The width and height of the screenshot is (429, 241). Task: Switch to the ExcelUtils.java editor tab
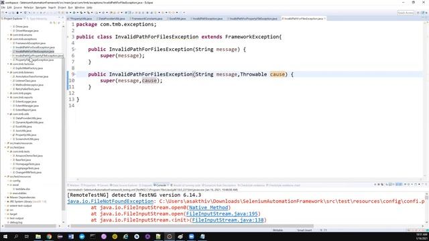point(177,19)
